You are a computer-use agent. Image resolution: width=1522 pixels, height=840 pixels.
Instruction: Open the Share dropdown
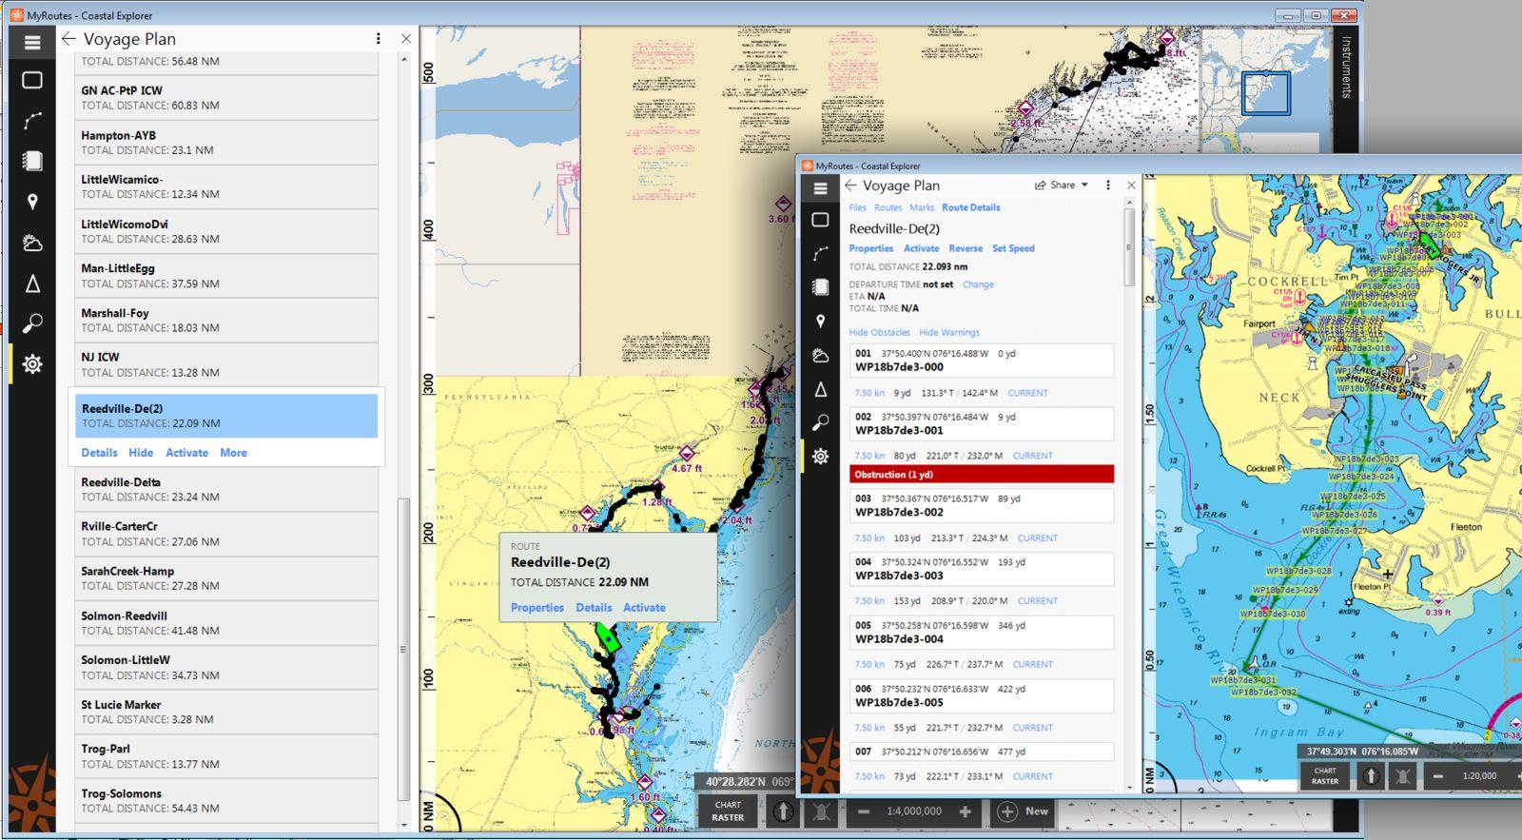click(1062, 186)
